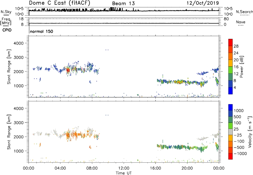The width and height of the screenshot is (253, 175).
Task: Click the "3000" tick in the power panel
Action: (x=19, y=57)
